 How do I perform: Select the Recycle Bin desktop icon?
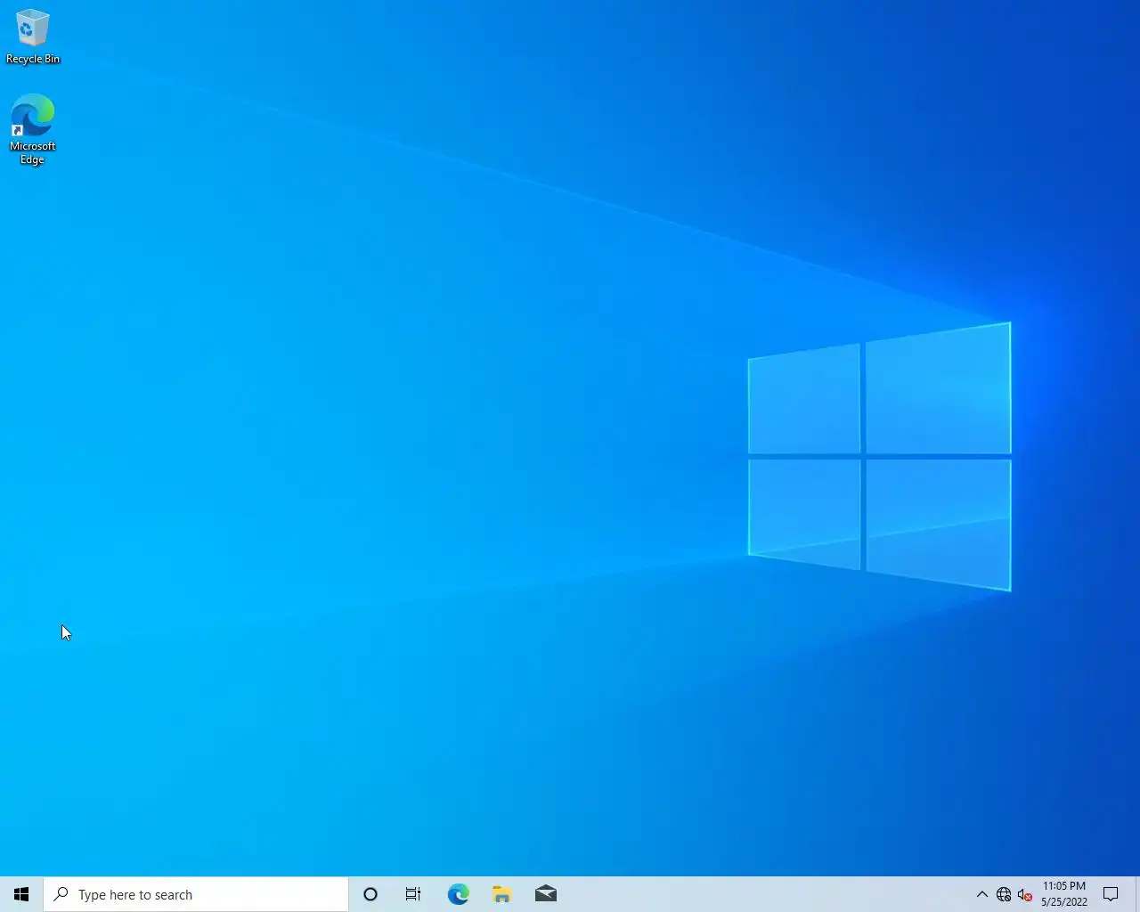pyautogui.click(x=33, y=37)
